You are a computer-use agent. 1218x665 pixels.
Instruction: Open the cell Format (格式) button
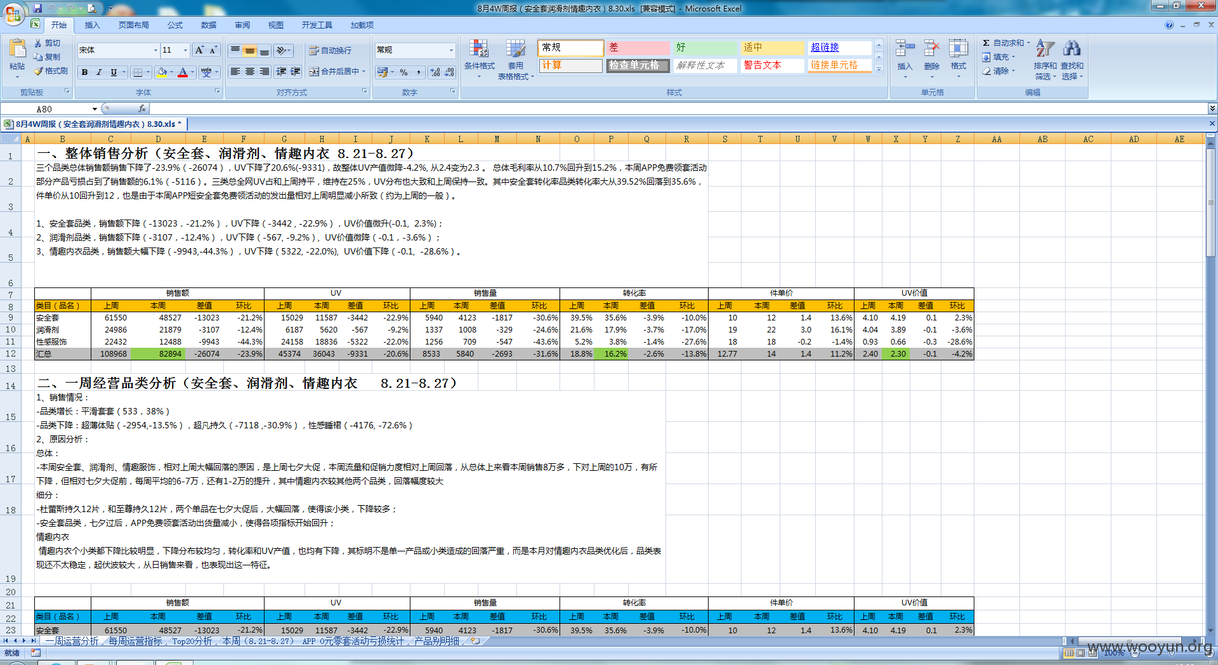(x=959, y=58)
